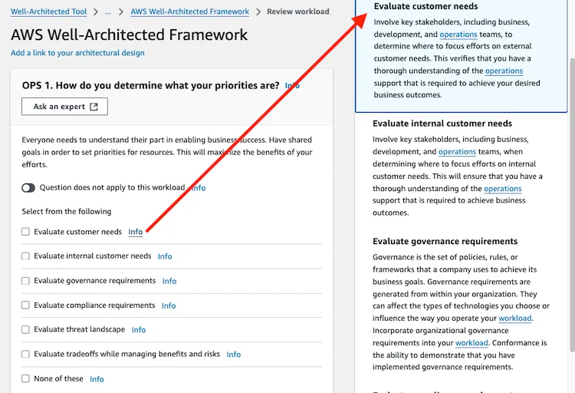Click the help panel vertical scrollbar
The width and height of the screenshot is (575, 393).
pyautogui.click(x=572, y=205)
